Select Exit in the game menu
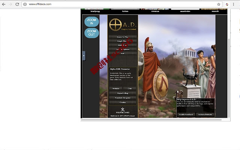Viewport: 240px width, 150px height. pos(123,53)
